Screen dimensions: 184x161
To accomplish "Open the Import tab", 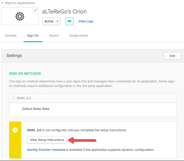I will pos(54,36).
